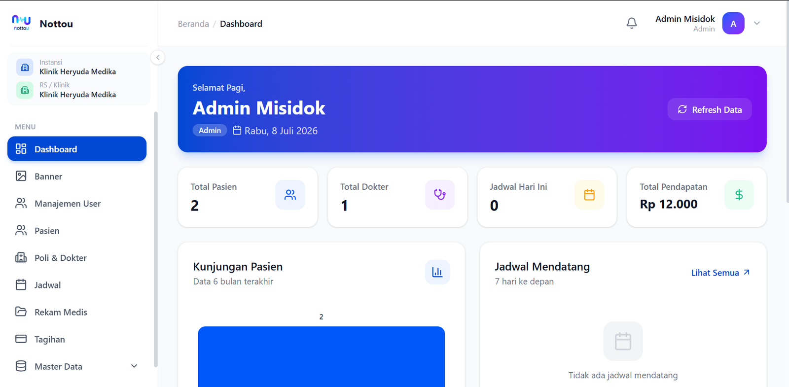Click the Total Pasien users icon
The image size is (789, 387).
coord(290,195)
